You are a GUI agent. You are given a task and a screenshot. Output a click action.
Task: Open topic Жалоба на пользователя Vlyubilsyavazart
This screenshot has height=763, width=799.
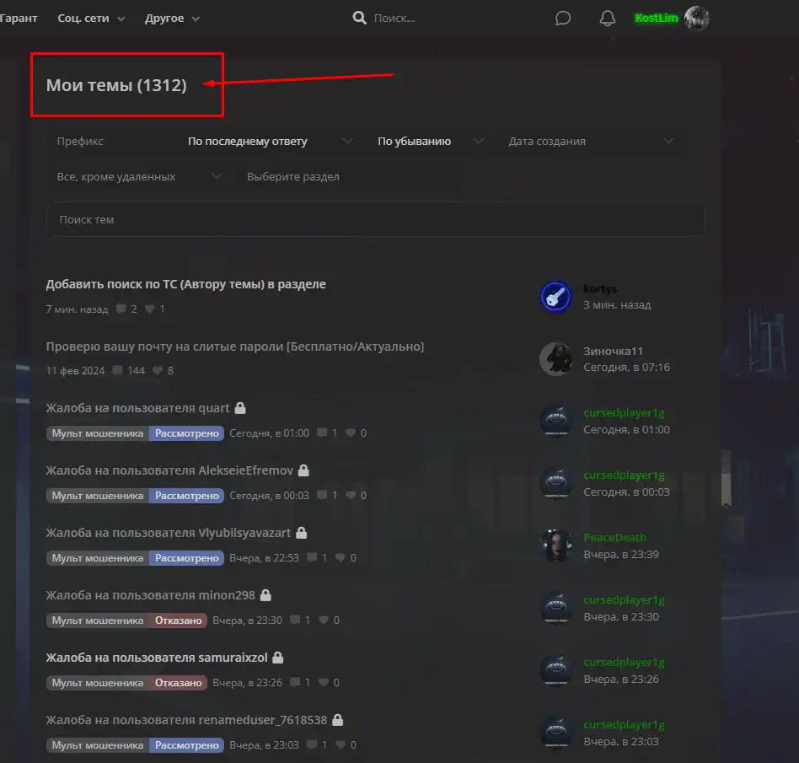pyautogui.click(x=169, y=533)
